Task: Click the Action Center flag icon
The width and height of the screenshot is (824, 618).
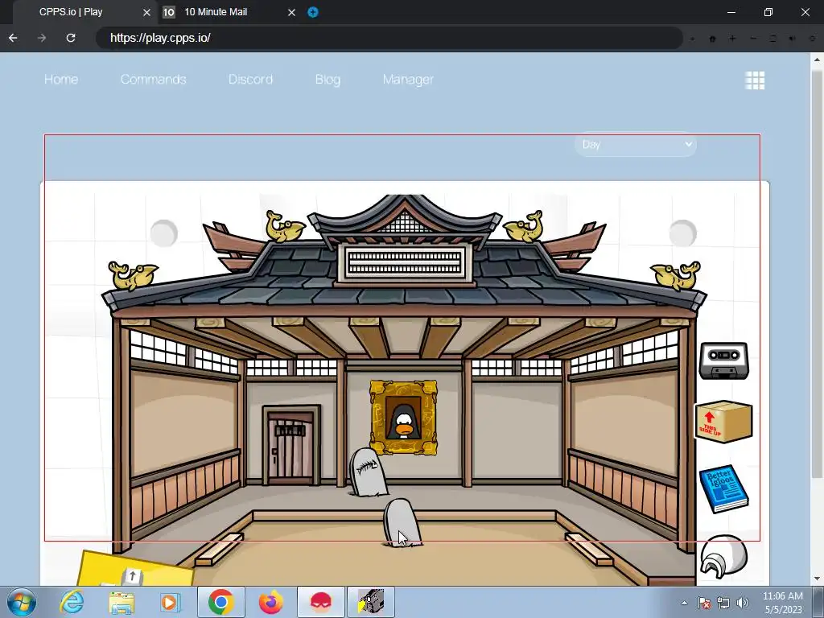Action: 704,603
